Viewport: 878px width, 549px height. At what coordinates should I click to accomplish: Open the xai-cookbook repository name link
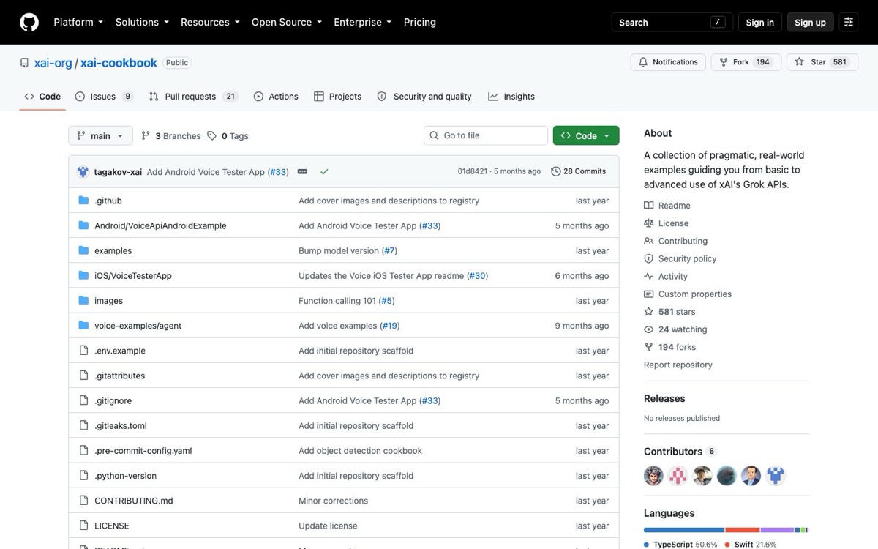click(119, 63)
